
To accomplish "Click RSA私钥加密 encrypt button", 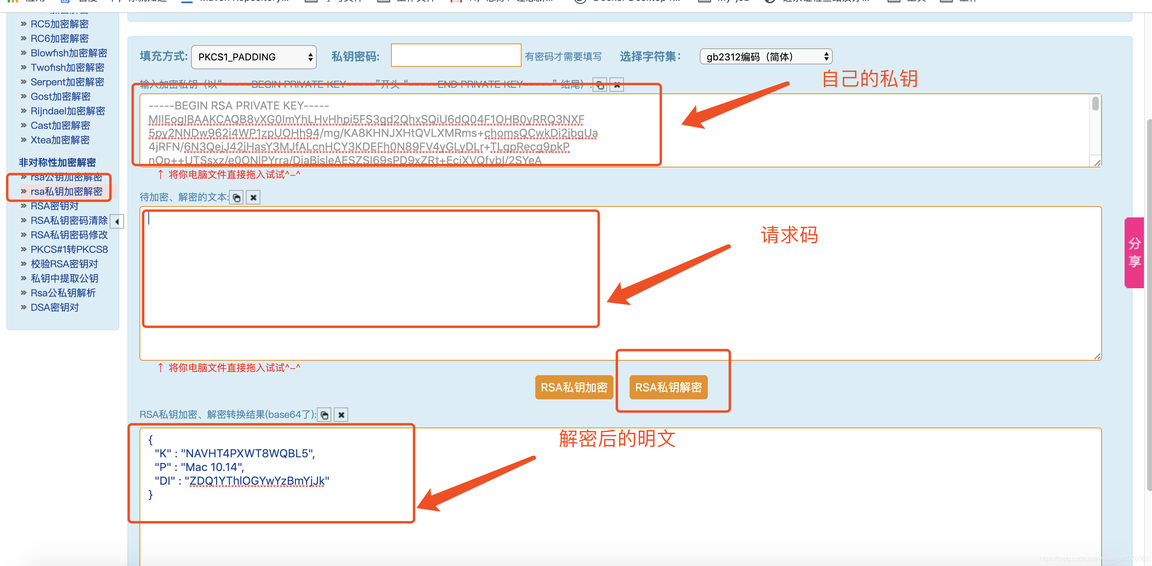I will coord(574,387).
